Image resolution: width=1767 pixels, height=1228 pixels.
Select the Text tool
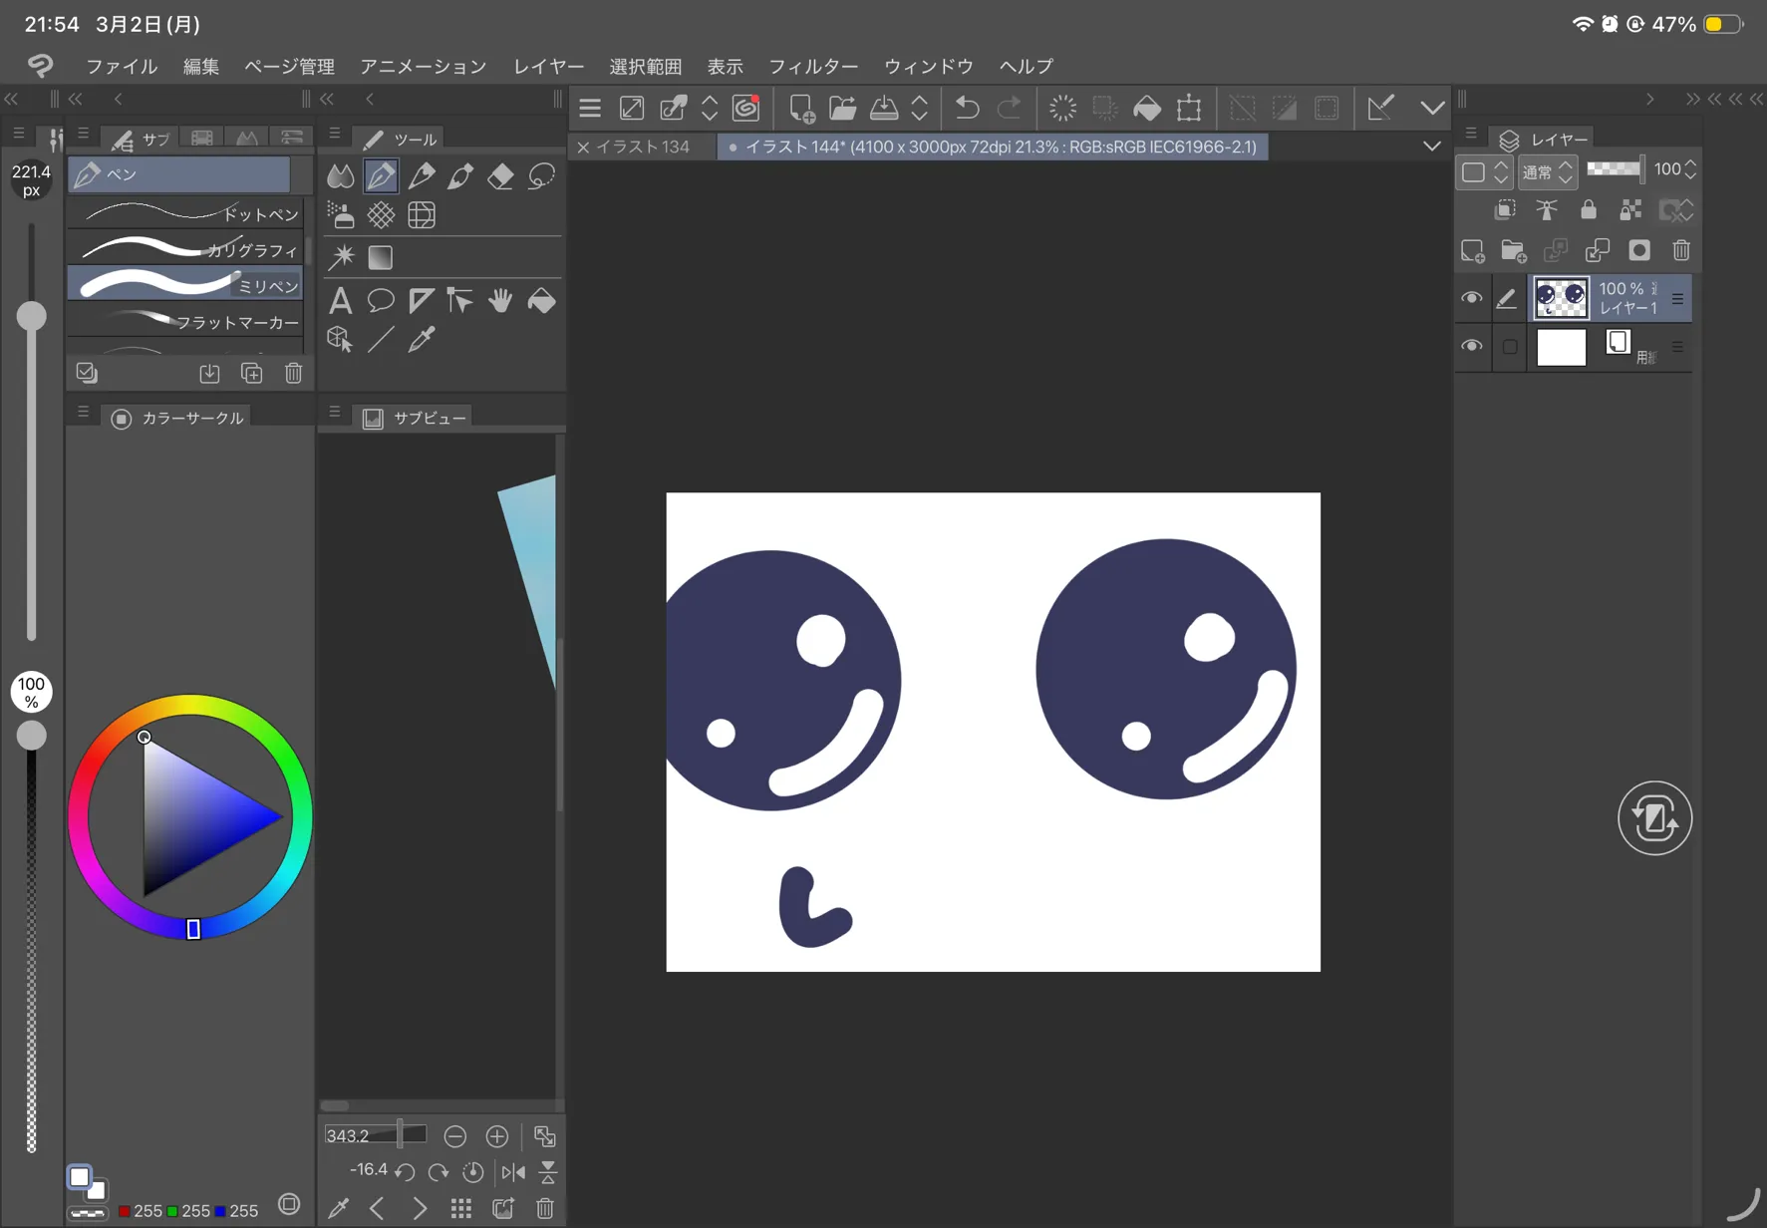340,300
